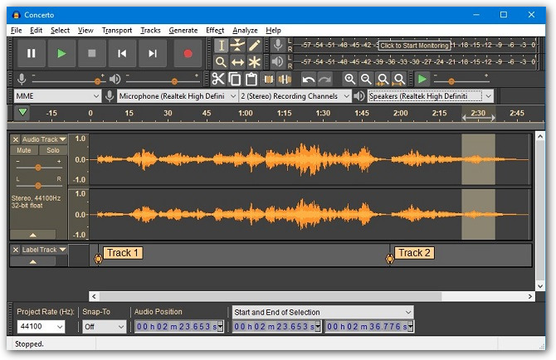Click the Audio Track gain slider
Image resolution: width=556 pixels, height=360 pixels.
click(38, 167)
